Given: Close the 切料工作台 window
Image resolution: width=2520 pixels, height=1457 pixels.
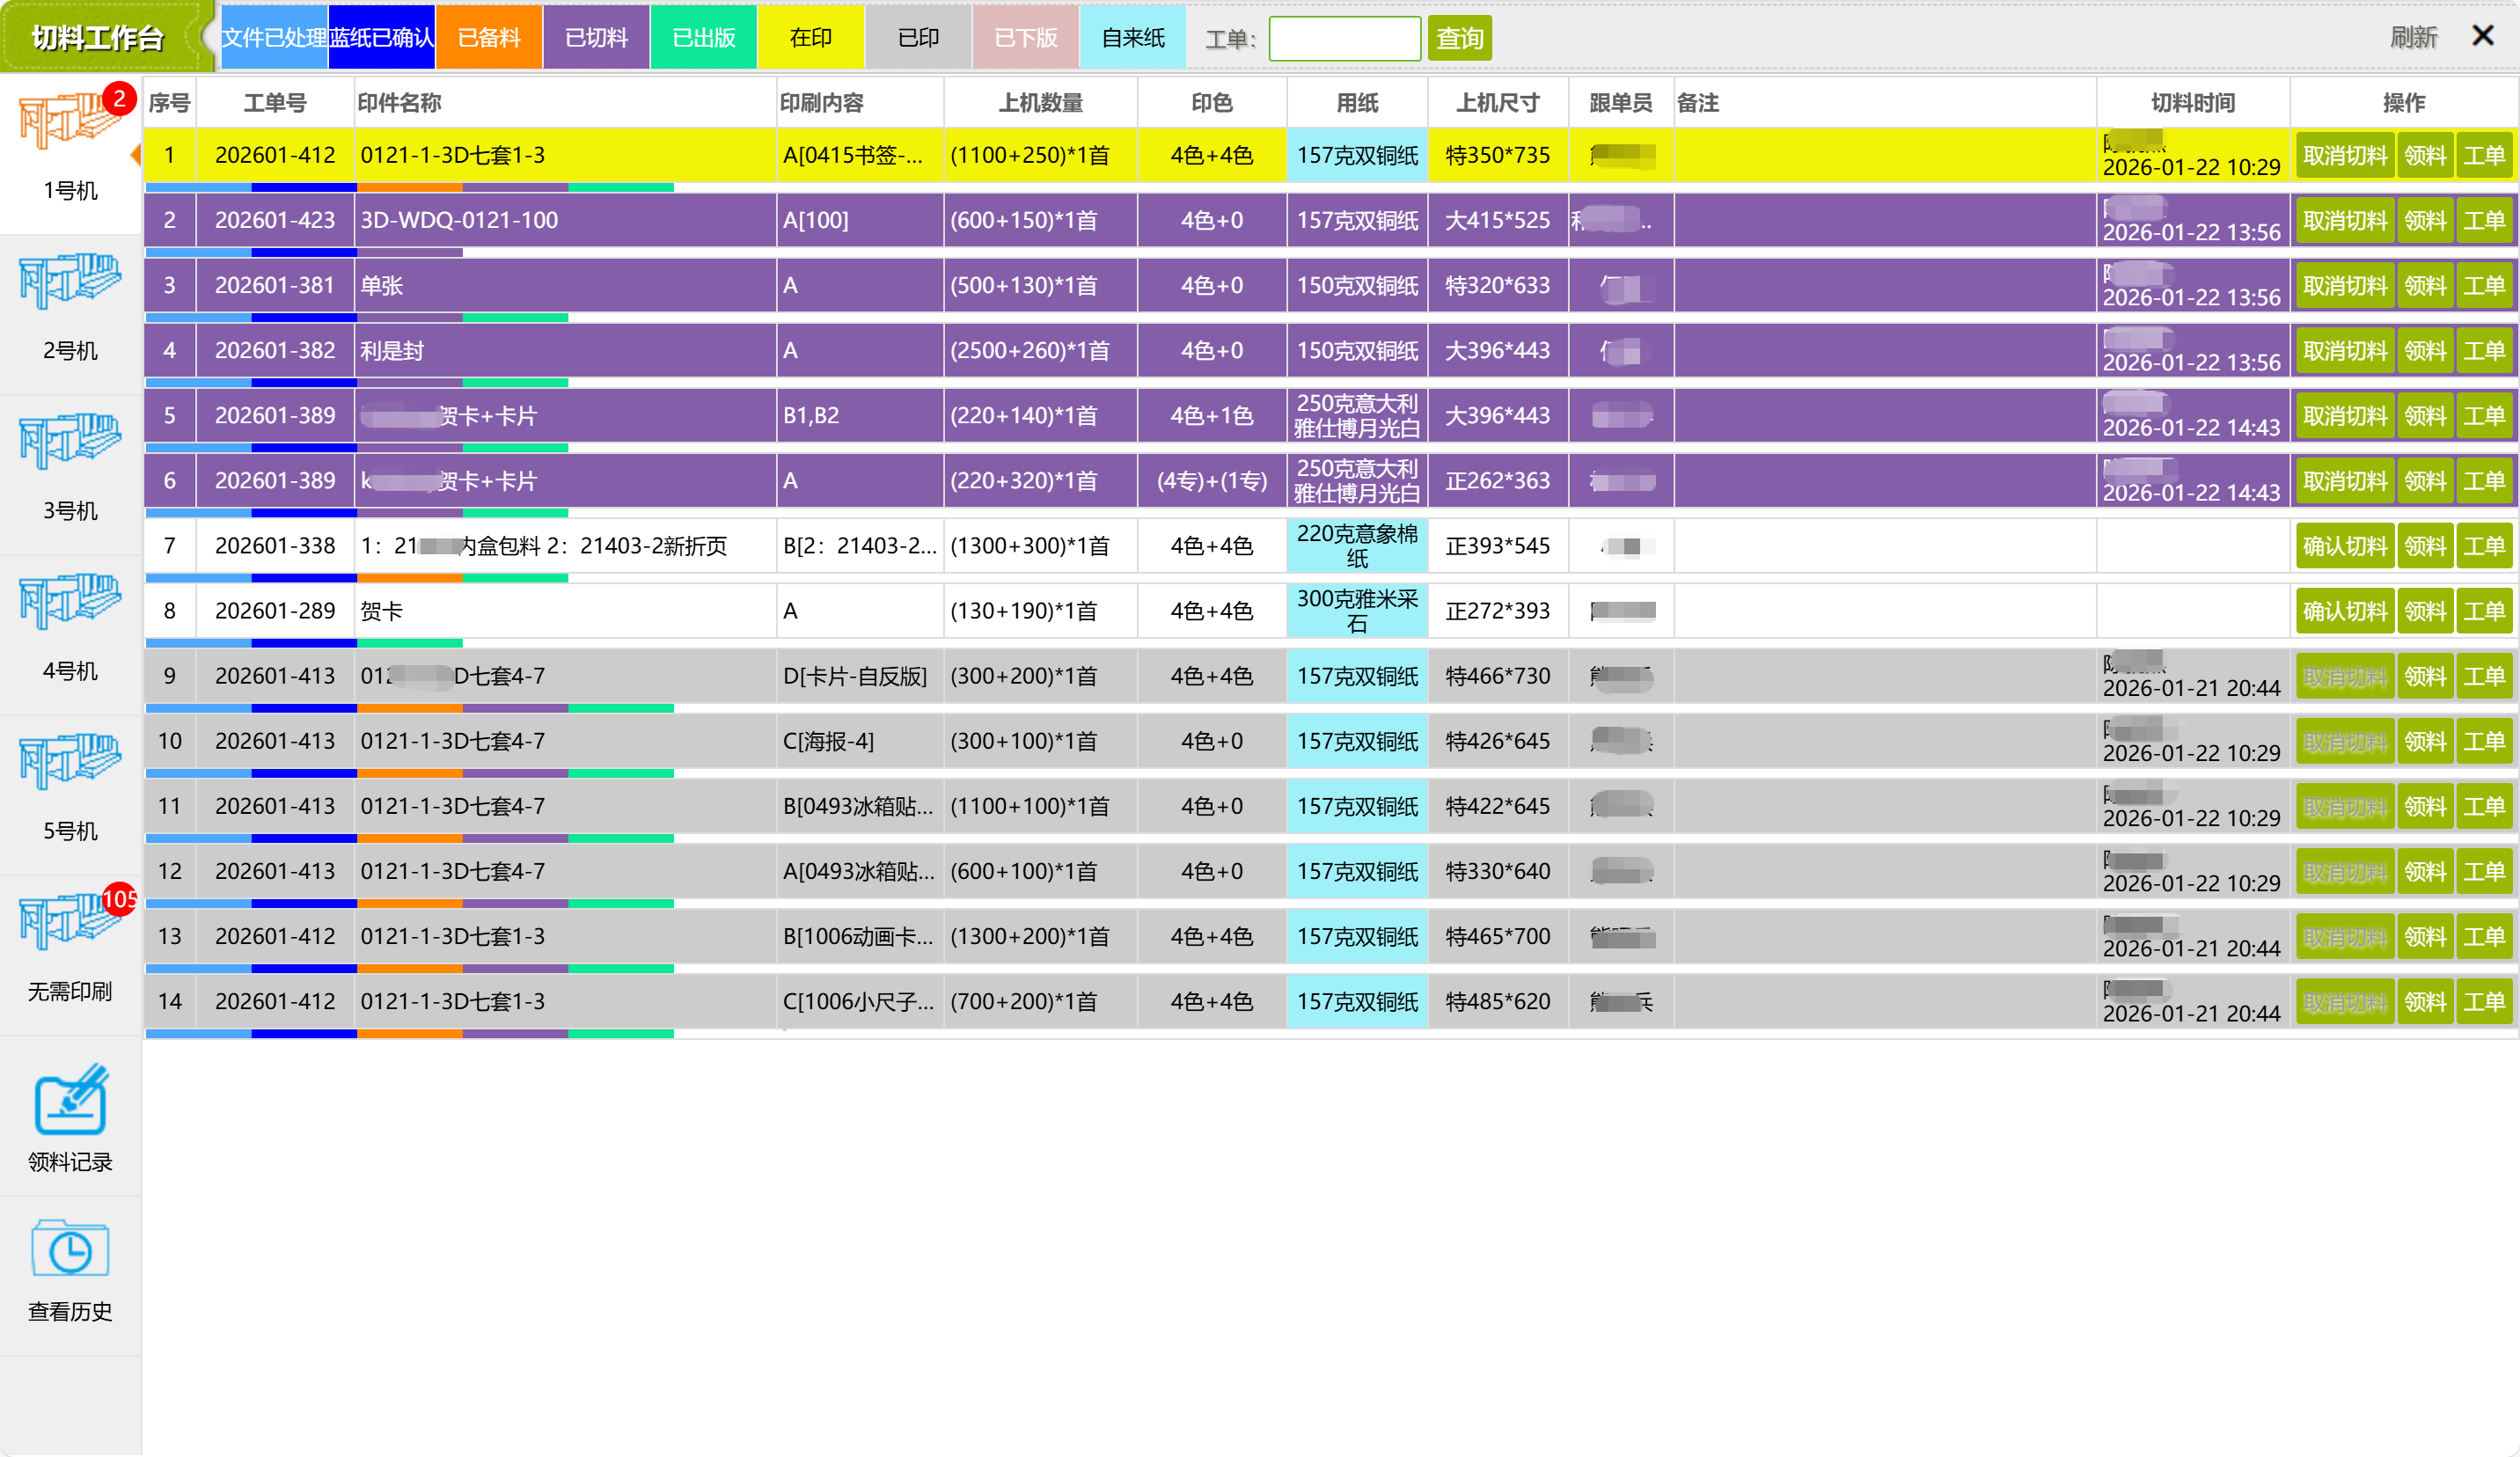Looking at the screenshot, I should point(2483,36).
